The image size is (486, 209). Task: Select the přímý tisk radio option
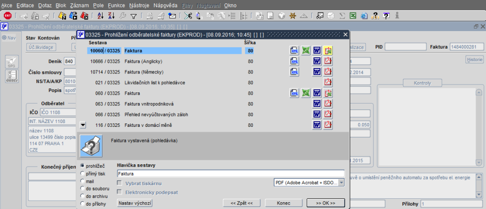click(83, 174)
